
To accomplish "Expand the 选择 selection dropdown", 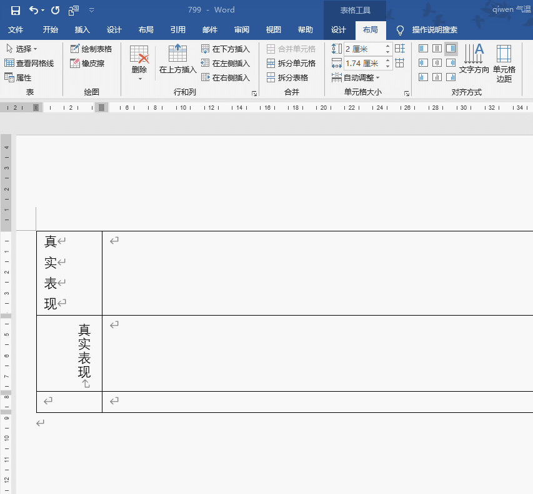I will pyautogui.click(x=36, y=49).
